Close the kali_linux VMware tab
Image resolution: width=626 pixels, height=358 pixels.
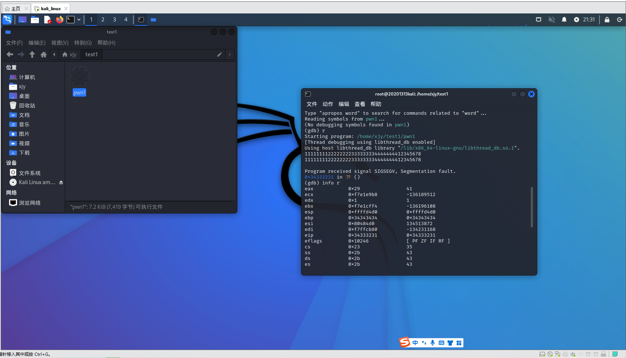(x=66, y=9)
